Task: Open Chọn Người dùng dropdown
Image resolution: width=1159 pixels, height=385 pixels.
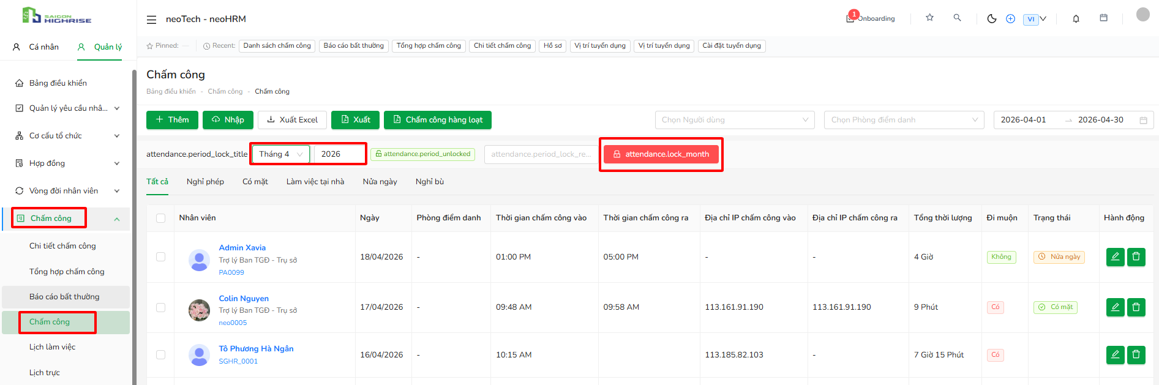Action: click(x=735, y=120)
